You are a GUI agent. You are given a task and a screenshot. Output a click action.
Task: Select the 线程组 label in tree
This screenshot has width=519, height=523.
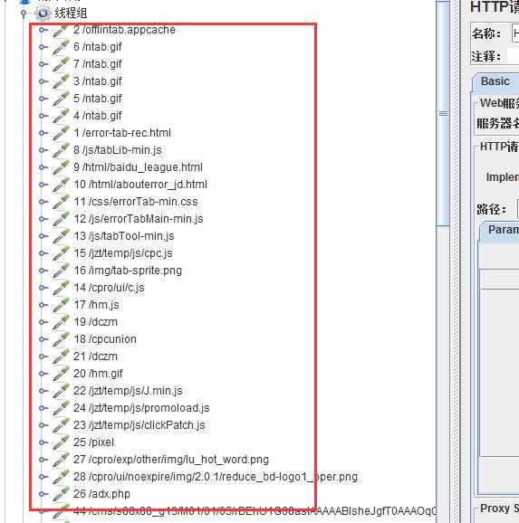click(x=71, y=14)
